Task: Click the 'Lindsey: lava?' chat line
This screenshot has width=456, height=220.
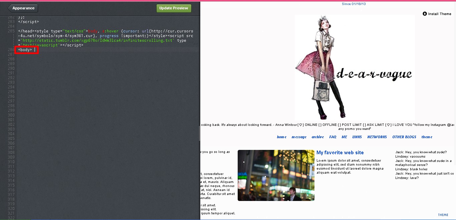Action: pyautogui.click(x=407, y=178)
